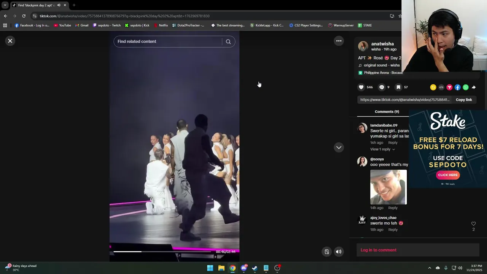Open Facebook bookmark

pos(32,25)
